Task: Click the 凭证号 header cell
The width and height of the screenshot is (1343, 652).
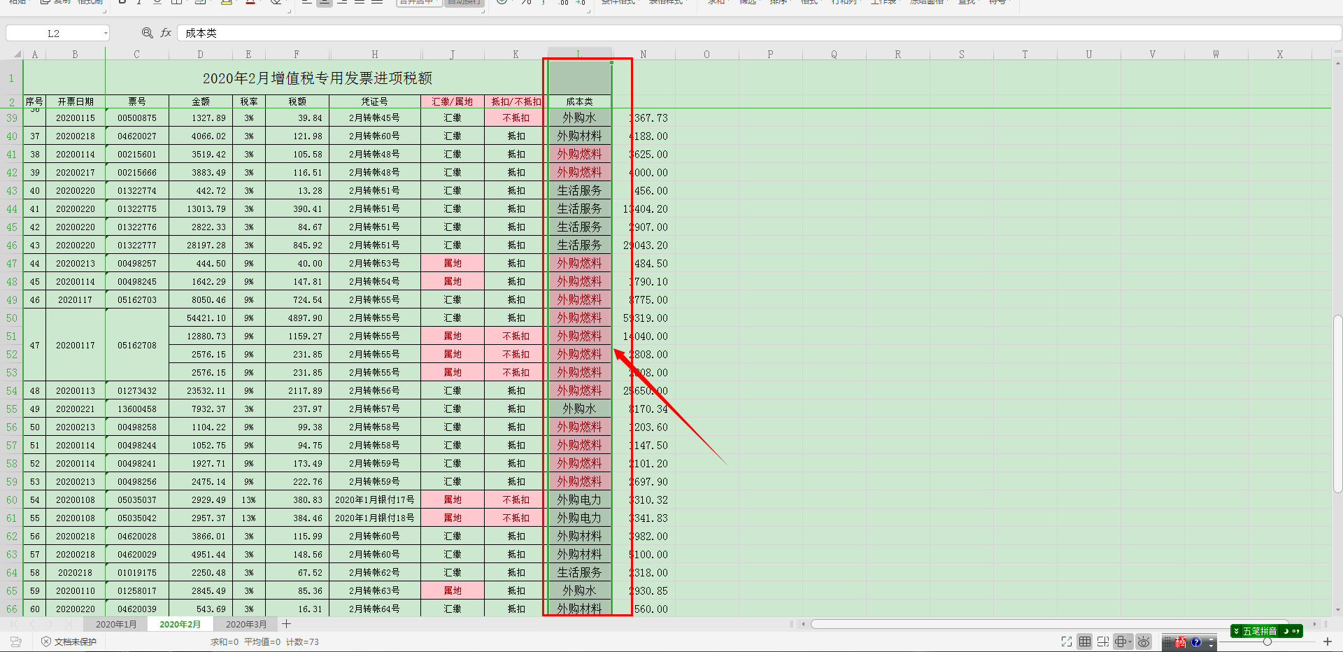Action: pos(374,101)
